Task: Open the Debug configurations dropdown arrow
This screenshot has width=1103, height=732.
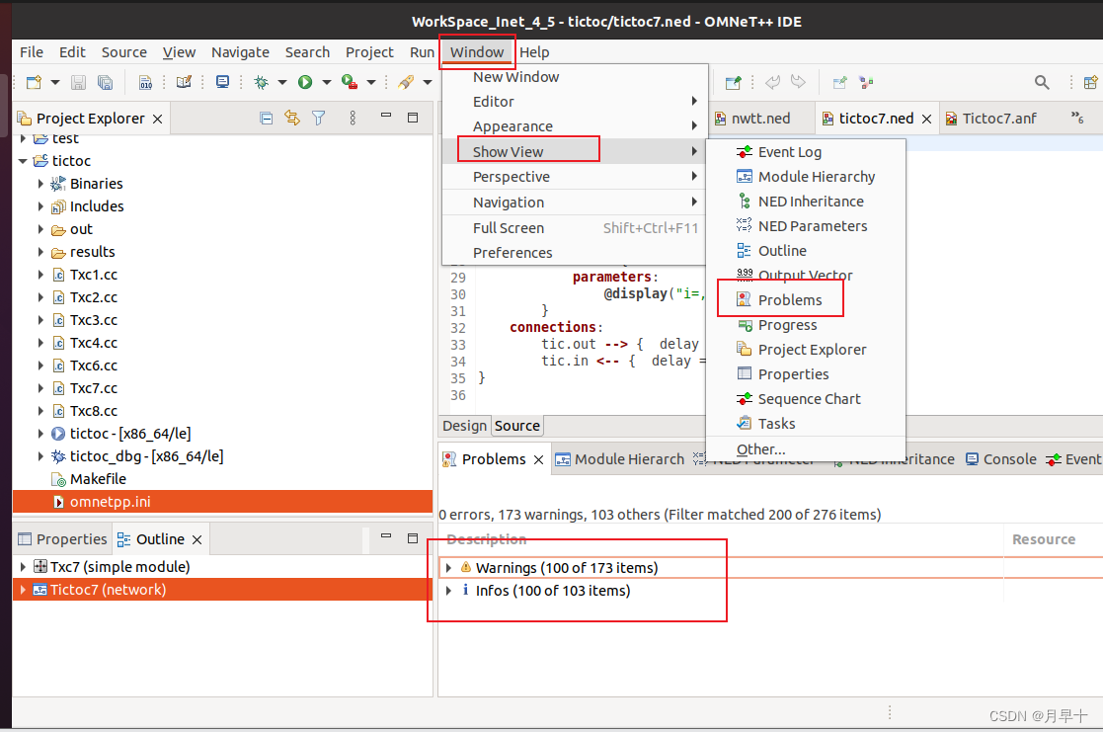Action: 282,82
